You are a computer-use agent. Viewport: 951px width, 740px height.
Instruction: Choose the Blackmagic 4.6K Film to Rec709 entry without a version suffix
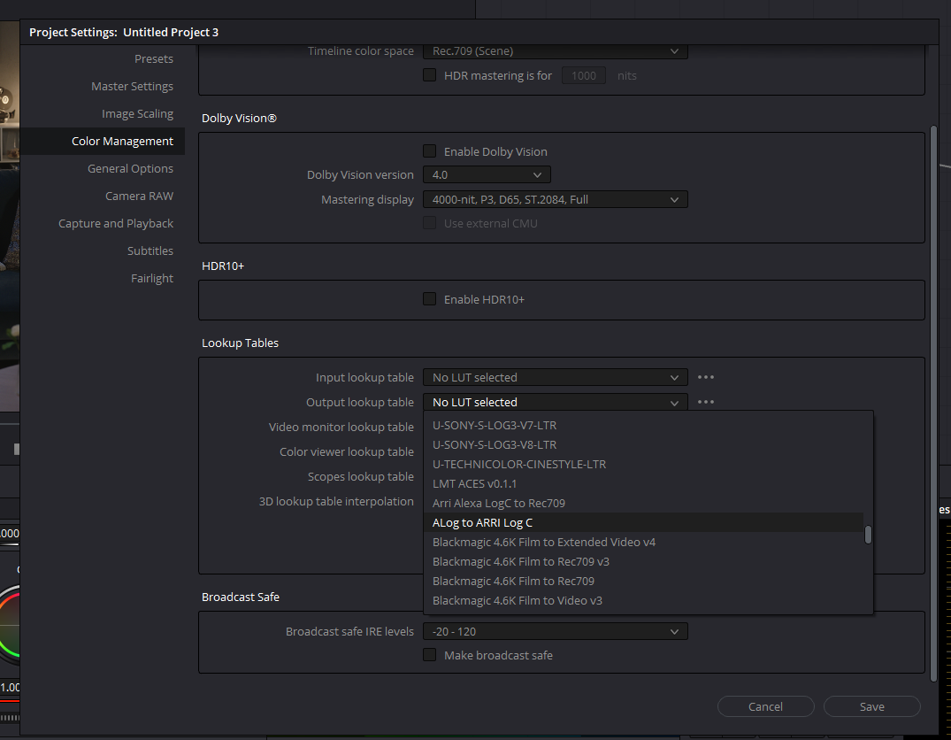[643, 581]
